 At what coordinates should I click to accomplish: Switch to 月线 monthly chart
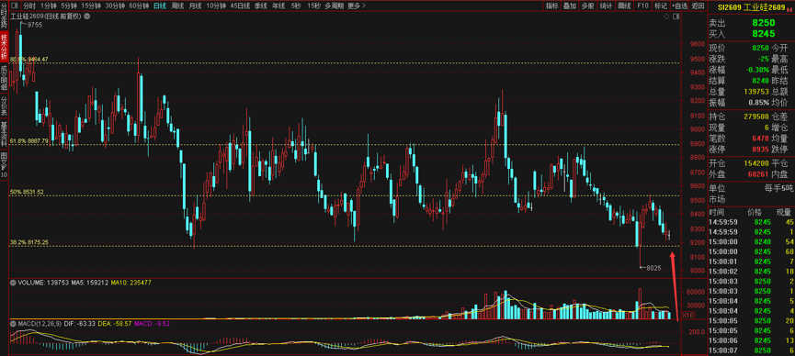(195, 6)
